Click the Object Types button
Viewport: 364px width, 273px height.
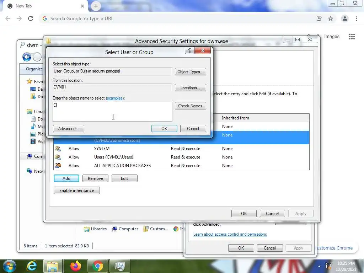(191, 72)
